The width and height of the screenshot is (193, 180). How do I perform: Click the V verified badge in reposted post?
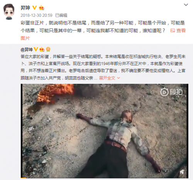36,49
